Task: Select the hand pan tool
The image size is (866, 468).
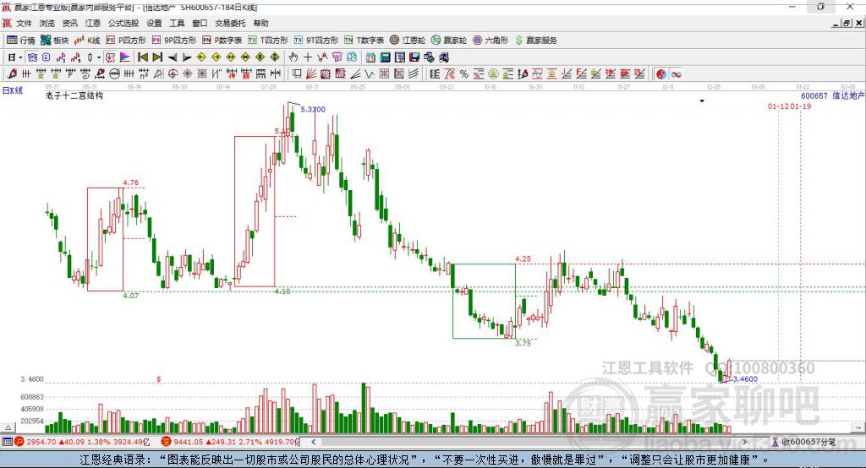Action: [293, 57]
